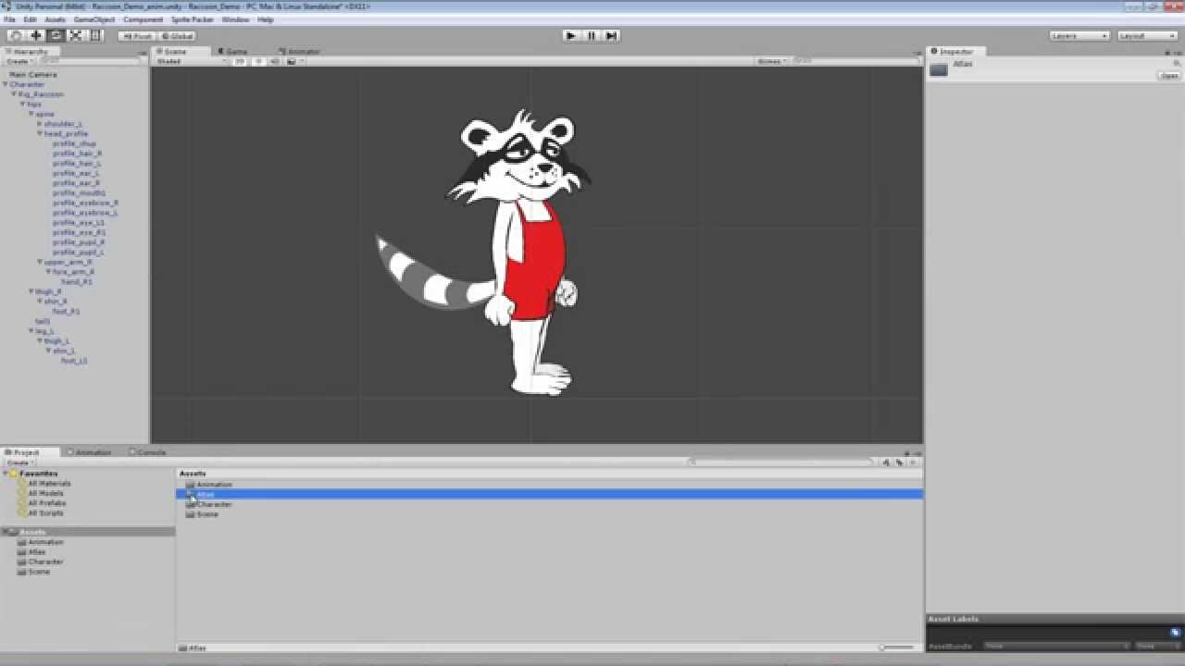Open the File menu
The width and height of the screenshot is (1185, 666).
pos(9,19)
